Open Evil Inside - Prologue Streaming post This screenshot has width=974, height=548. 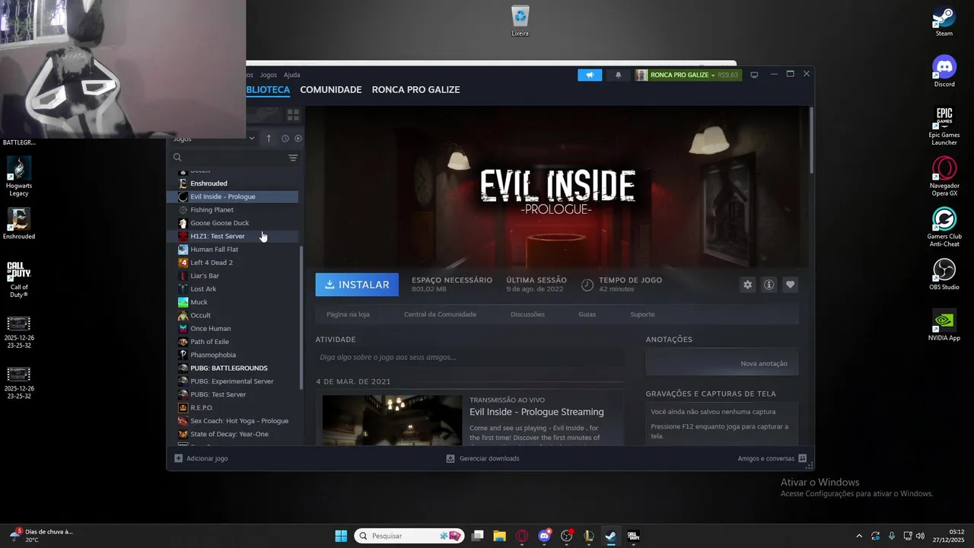(x=536, y=412)
